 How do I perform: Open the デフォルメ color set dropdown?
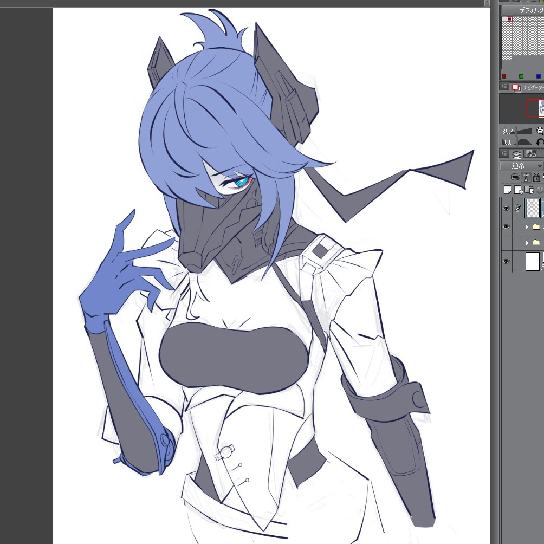tap(523, 10)
